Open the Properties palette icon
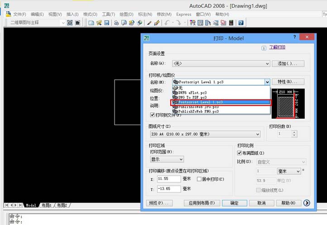The image size is (327, 225). (192, 23)
